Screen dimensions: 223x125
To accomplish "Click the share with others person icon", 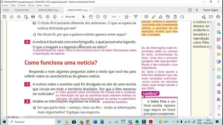I will pyautogui.click(x=218, y=17).
